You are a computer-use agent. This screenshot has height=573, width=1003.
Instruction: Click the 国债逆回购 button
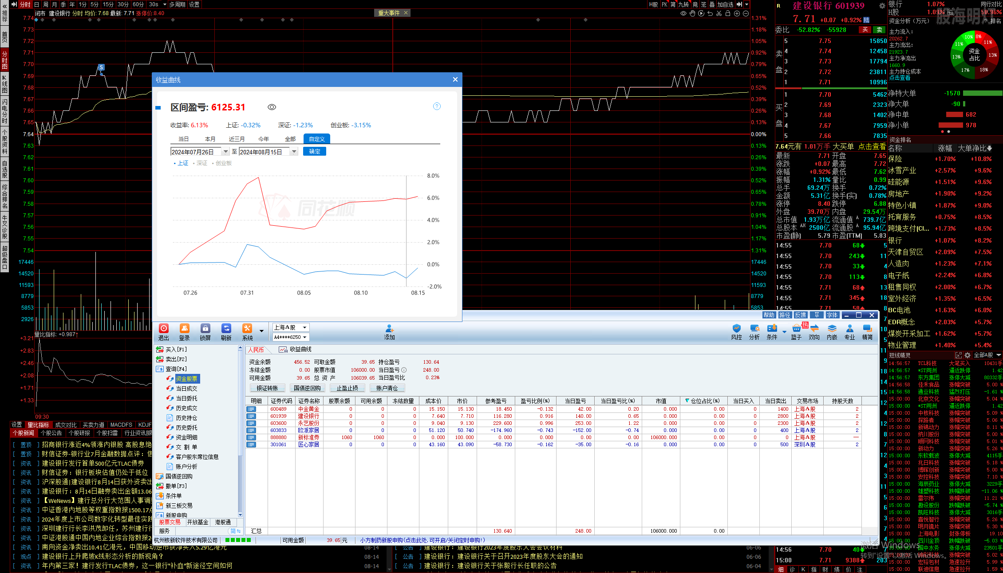(307, 388)
